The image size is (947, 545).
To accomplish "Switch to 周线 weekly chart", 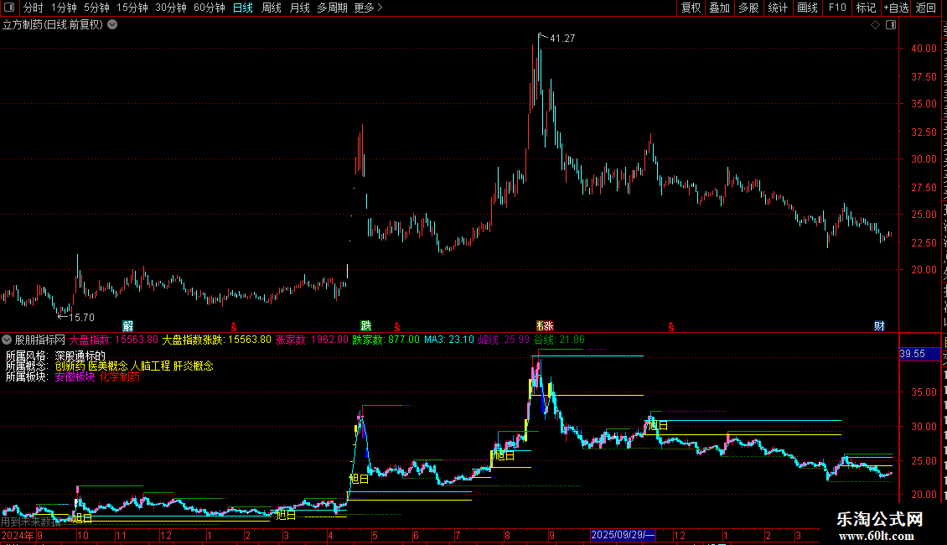I will pos(272,8).
